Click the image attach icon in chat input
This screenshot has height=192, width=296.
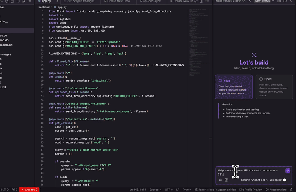coord(227,180)
